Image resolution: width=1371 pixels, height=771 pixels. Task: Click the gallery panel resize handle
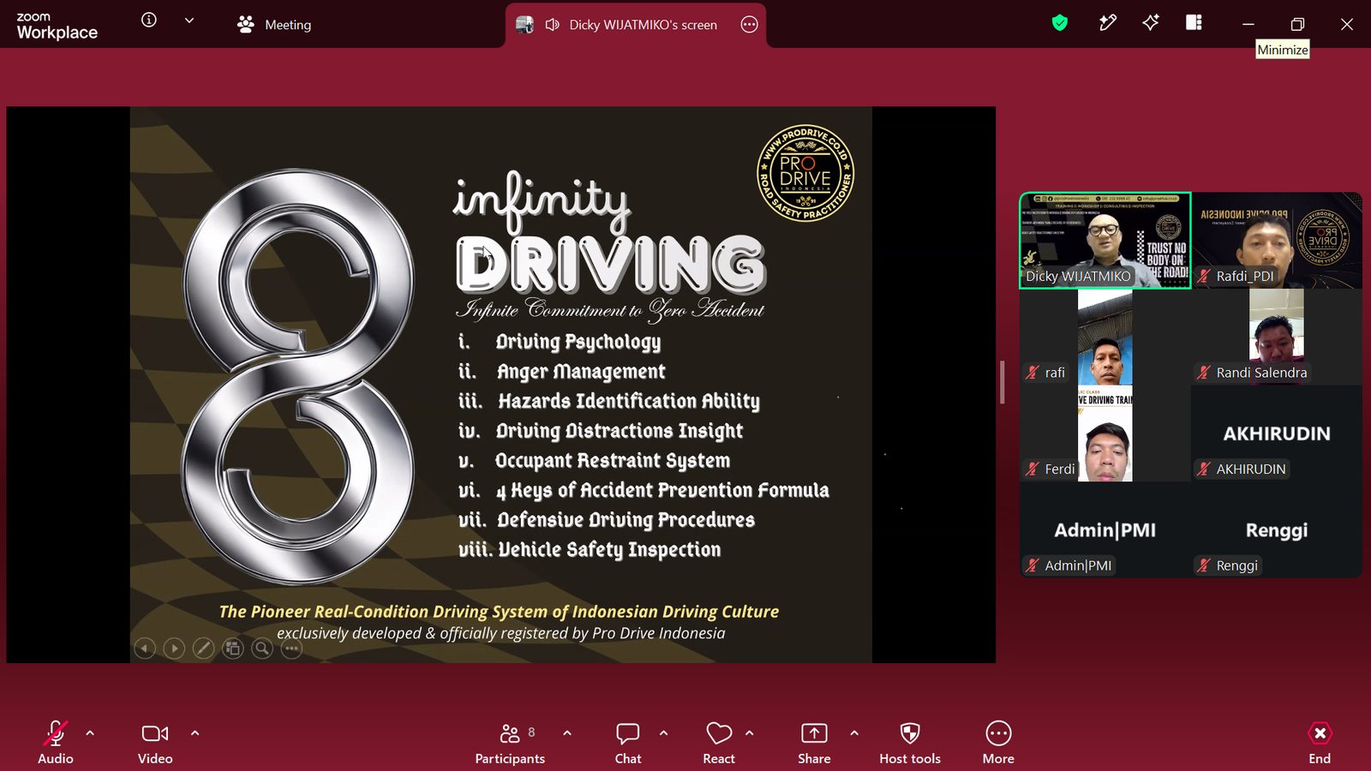1003,382
